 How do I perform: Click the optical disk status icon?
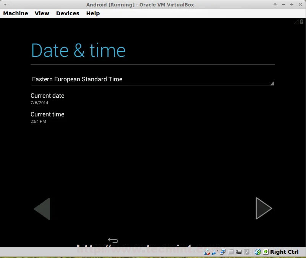pyautogui.click(x=207, y=252)
